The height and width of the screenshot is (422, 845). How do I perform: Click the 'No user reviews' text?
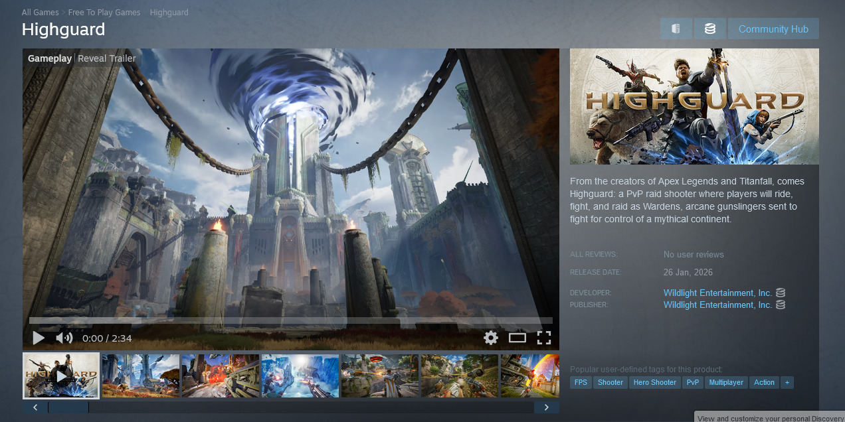694,255
